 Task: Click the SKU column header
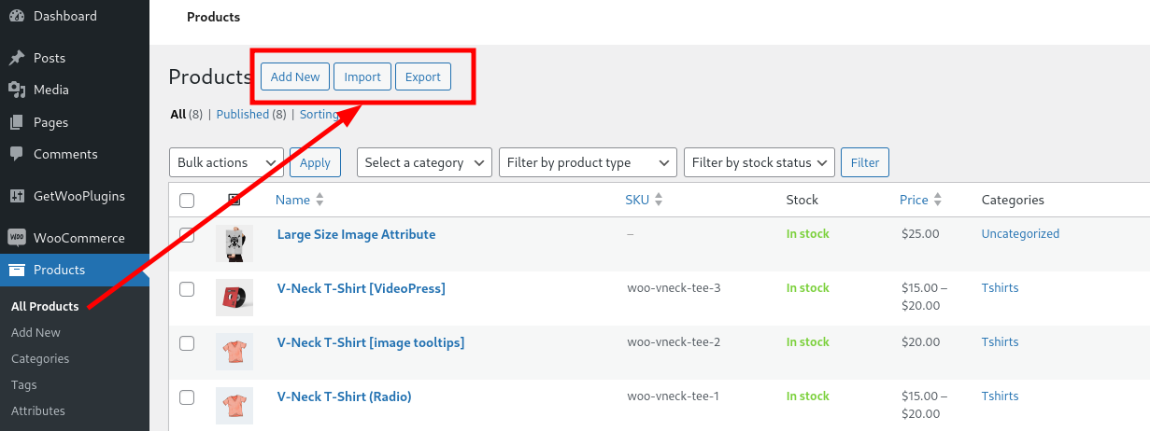tap(637, 200)
